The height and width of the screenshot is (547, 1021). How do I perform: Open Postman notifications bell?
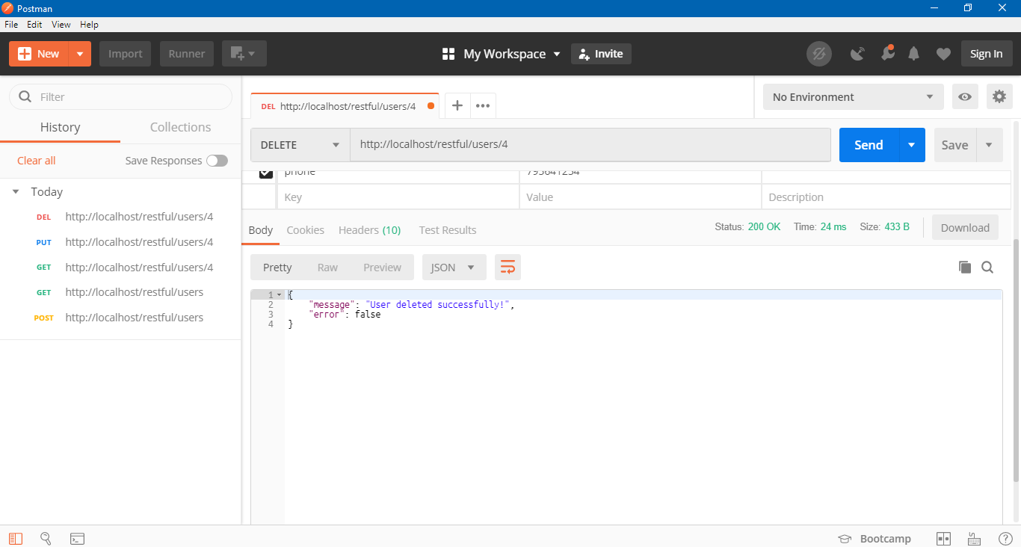click(913, 53)
